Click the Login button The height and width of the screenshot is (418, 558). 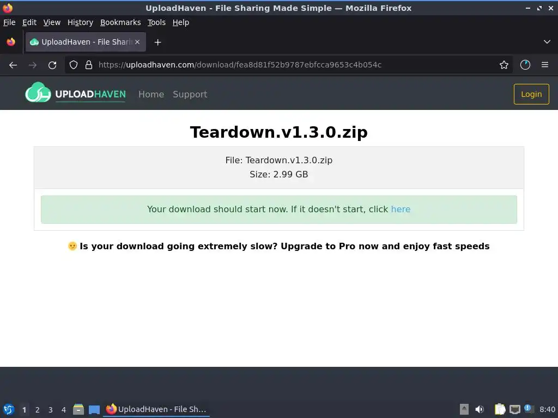point(531,94)
